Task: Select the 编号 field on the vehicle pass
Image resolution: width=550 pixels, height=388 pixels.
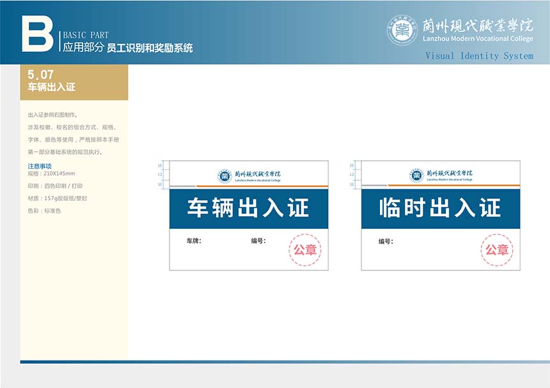Action: click(x=258, y=242)
